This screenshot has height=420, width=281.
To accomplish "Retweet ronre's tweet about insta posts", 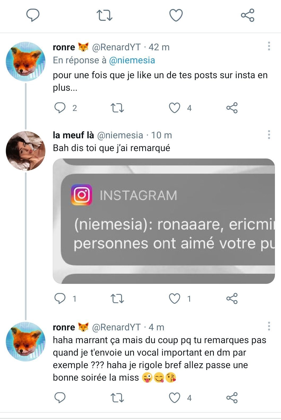I will (117, 108).
